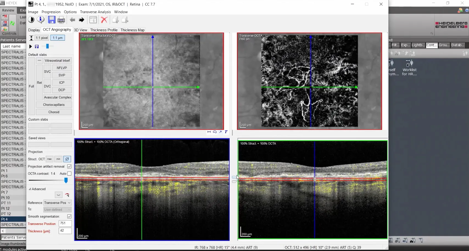Select the text annotation T tool

point(226,132)
